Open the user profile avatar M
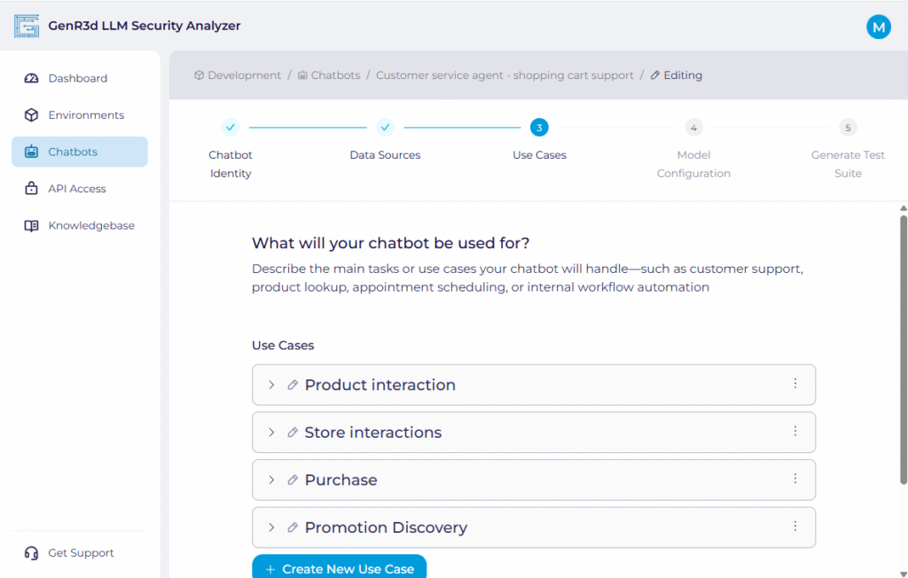908x578 pixels. (878, 27)
